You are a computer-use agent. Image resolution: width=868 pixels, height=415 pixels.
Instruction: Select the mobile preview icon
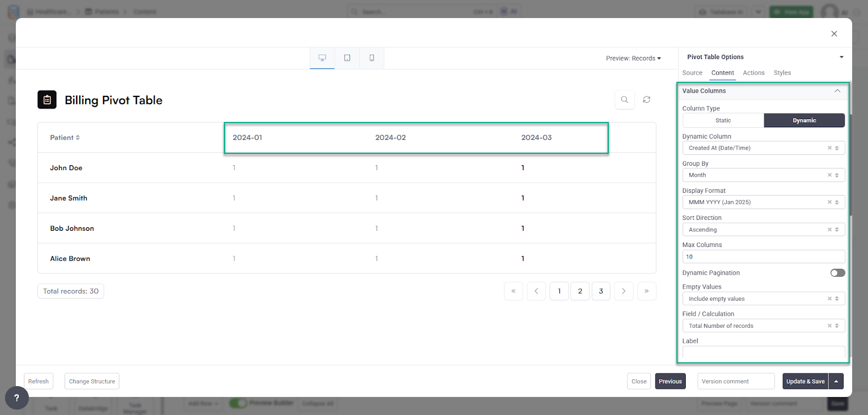[x=372, y=58]
